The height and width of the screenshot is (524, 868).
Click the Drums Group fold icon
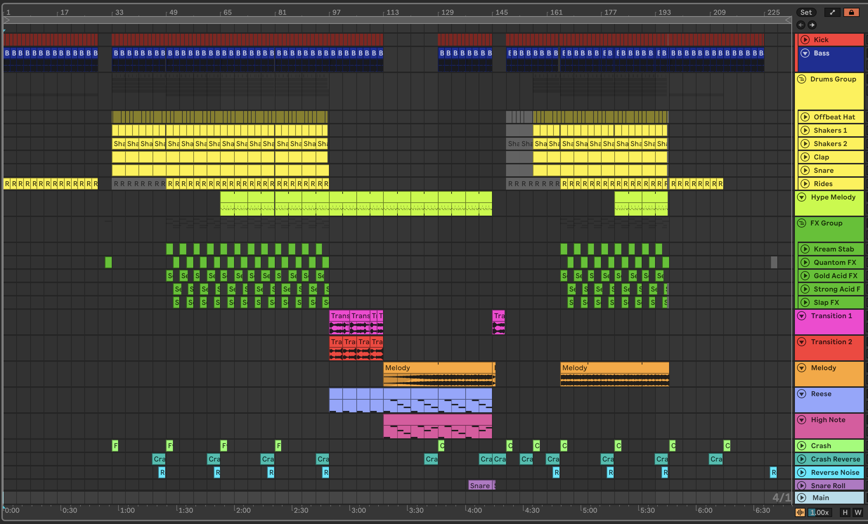pyautogui.click(x=802, y=79)
